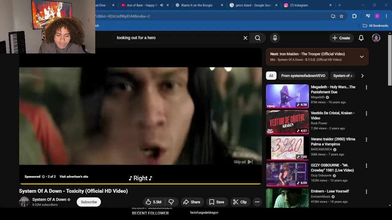Clip the video
The image size is (392, 220).
point(240,202)
